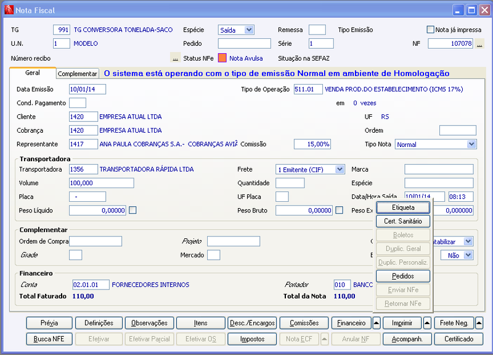Open the Não dropdown in Complementar section
The width and height of the screenshot is (493, 355).
[468, 255]
